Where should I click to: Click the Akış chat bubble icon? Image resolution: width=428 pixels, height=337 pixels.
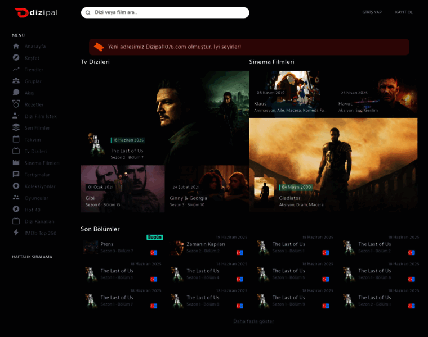pos(16,93)
